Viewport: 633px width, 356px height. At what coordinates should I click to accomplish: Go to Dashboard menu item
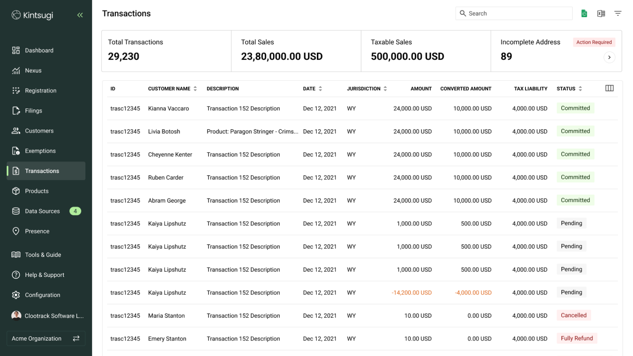pyautogui.click(x=46, y=50)
